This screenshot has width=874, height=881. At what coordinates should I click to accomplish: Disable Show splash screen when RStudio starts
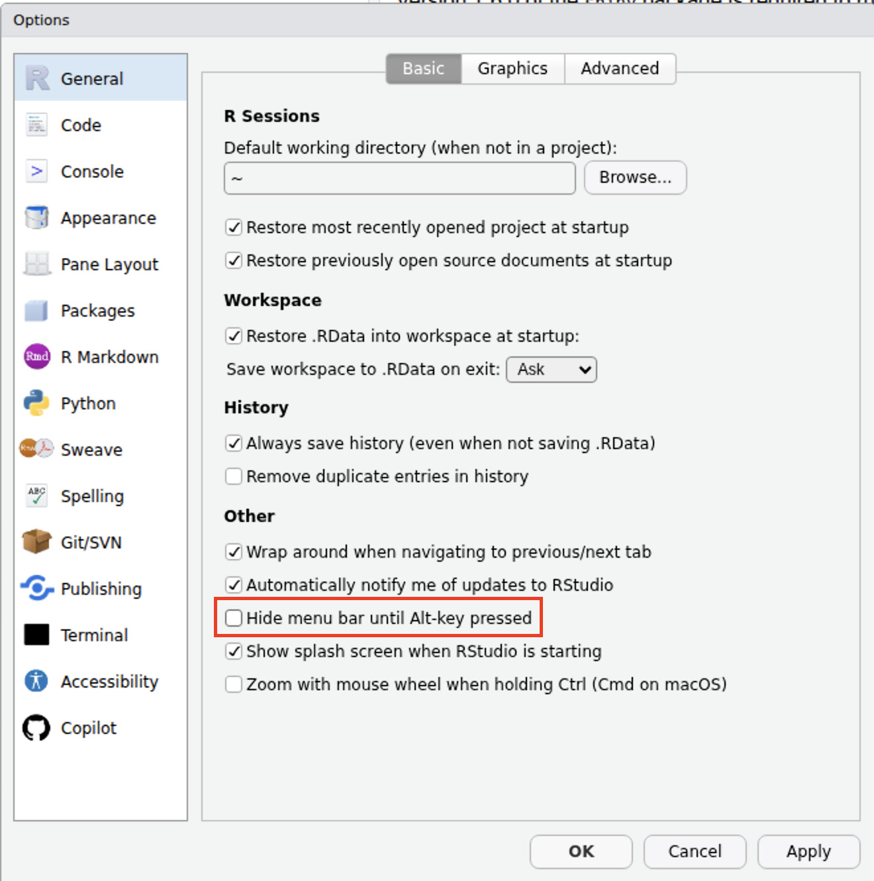coord(233,651)
